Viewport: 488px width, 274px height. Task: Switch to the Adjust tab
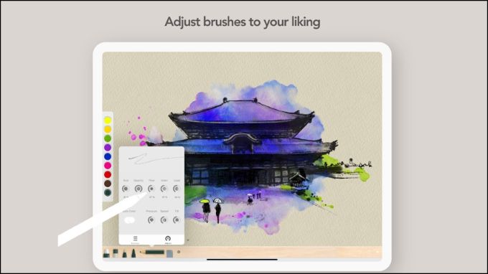[168, 240]
